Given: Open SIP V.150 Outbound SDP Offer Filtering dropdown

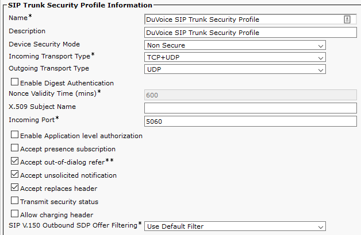Looking at the screenshot, I should 235,226.
